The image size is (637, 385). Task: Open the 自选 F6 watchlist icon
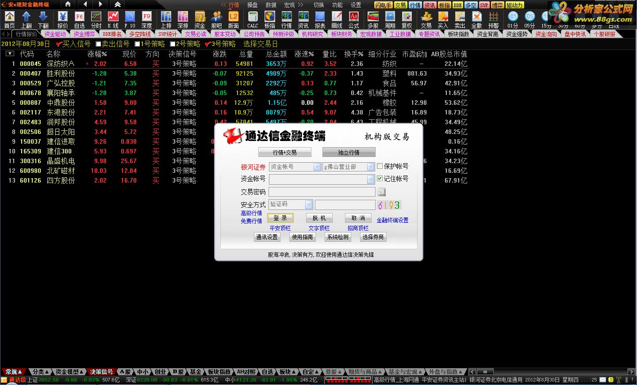pos(79,19)
